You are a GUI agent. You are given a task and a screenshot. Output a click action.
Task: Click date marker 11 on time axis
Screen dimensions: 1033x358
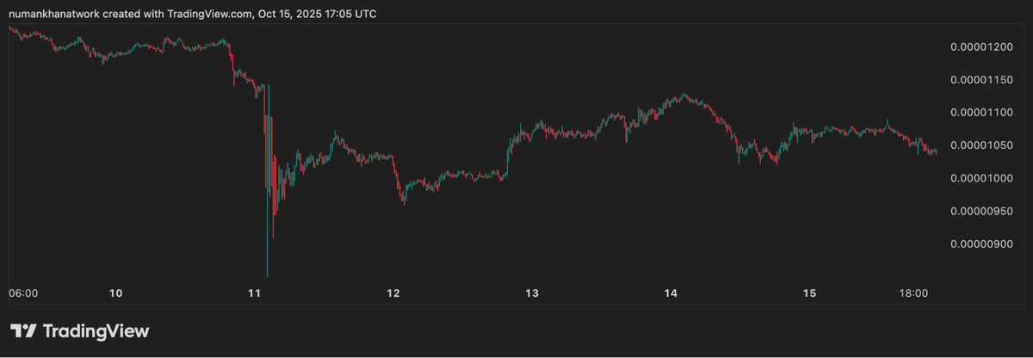tap(255, 293)
